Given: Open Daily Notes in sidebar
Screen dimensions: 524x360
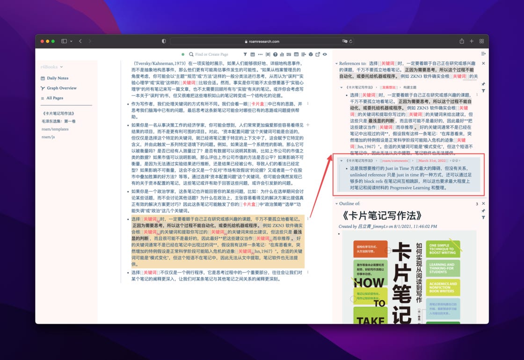Looking at the screenshot, I should pos(54,78).
